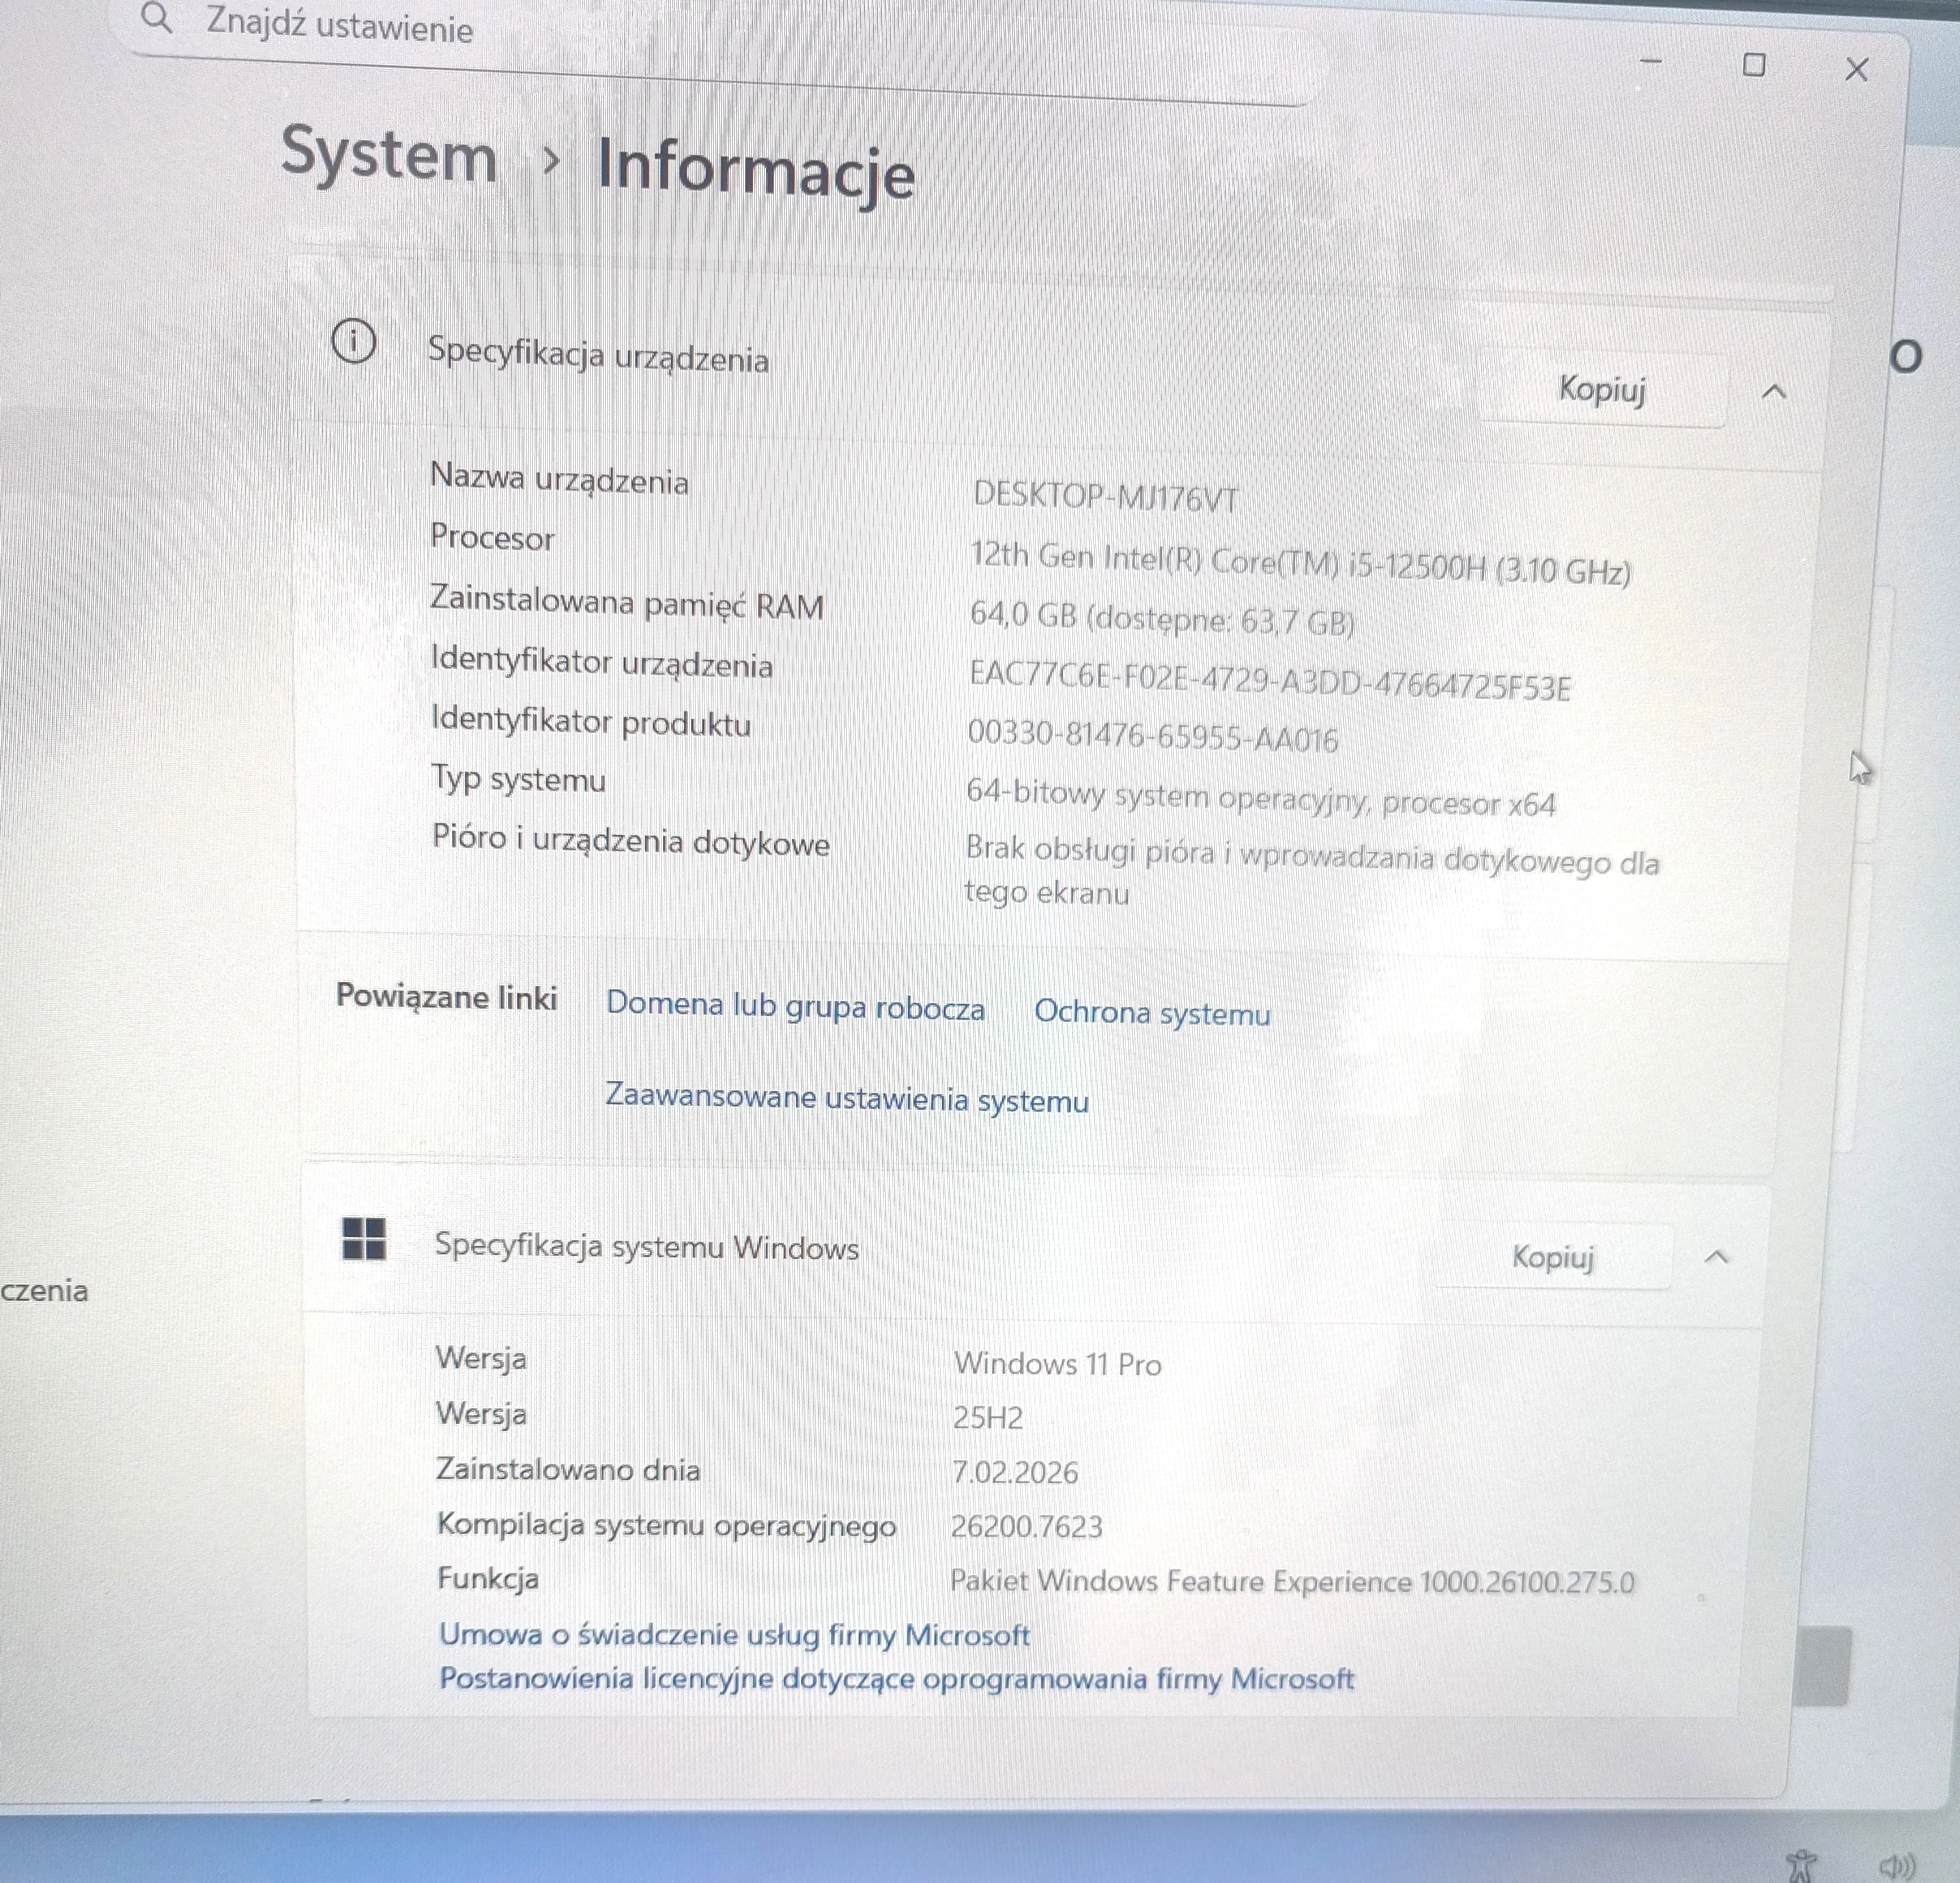The height and width of the screenshot is (1883, 1960).
Task: Click the Typ systemu label
Action: (x=518, y=779)
